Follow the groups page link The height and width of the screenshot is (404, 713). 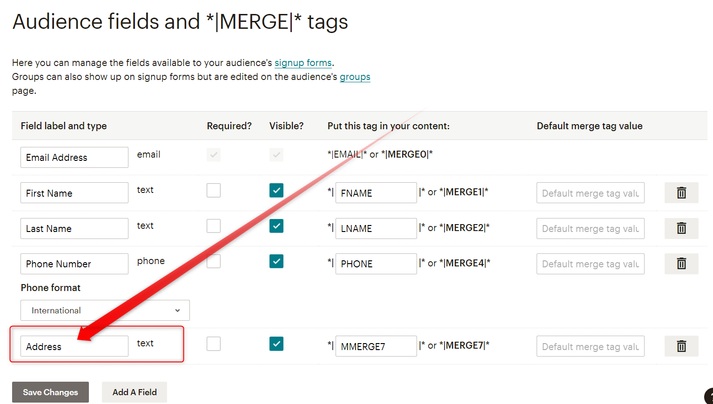pyautogui.click(x=355, y=77)
